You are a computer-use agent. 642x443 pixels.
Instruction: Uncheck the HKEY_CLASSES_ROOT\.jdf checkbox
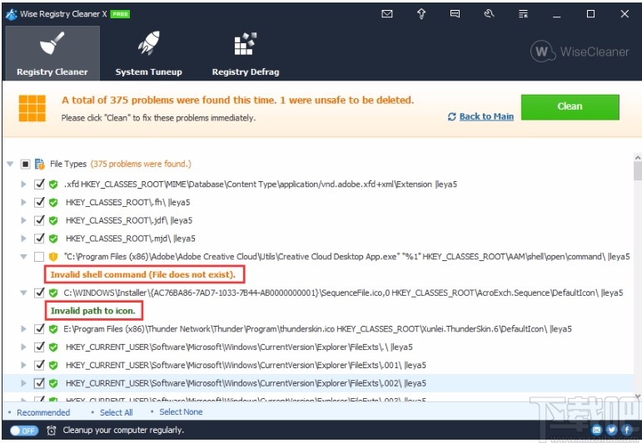coord(39,220)
